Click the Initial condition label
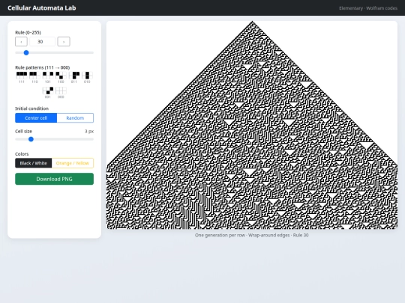The image size is (405, 303). tap(31, 108)
